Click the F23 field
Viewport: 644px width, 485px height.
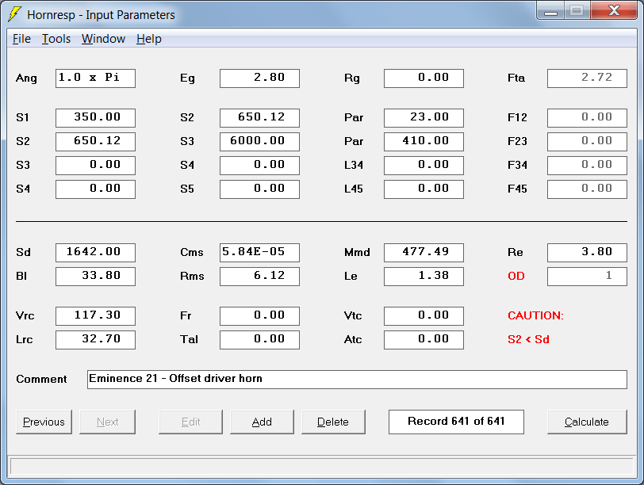pyautogui.click(x=588, y=142)
